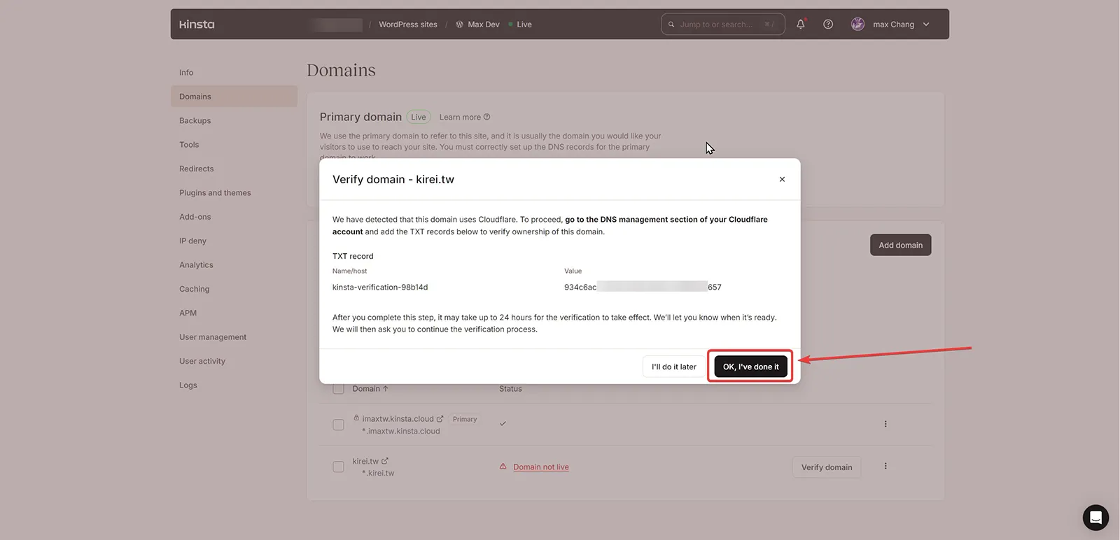
Task: Click the search magnifier icon
Action: click(x=671, y=24)
